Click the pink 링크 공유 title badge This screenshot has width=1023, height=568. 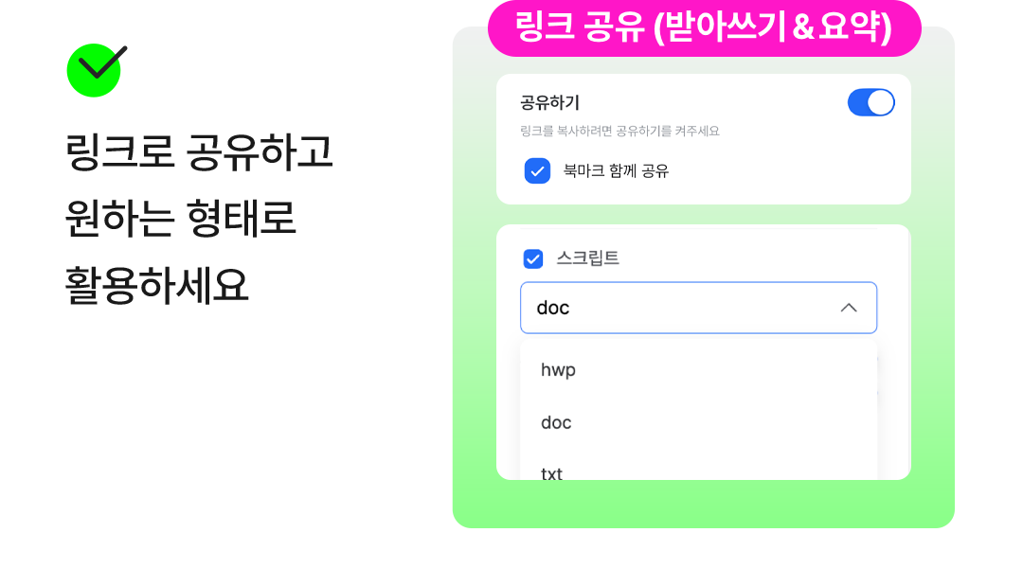704,28
